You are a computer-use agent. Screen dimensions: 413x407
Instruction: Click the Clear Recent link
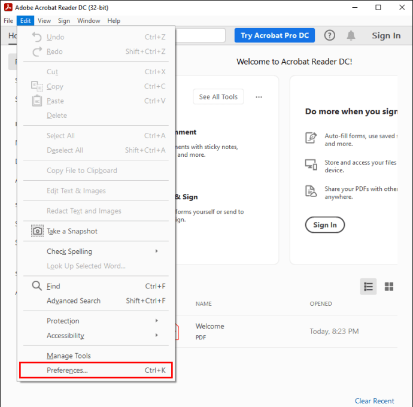tap(374, 400)
